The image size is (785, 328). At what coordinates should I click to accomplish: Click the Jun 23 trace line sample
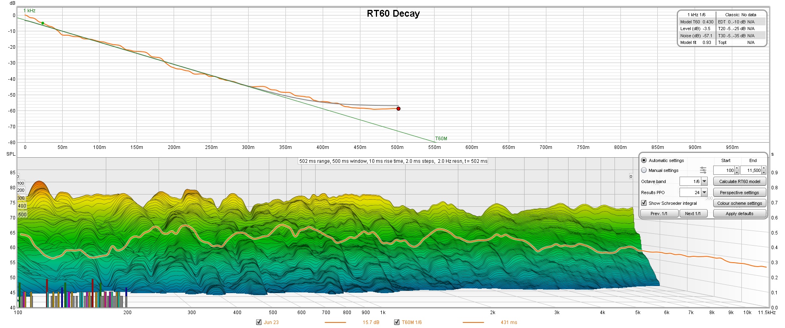pyautogui.click(x=335, y=322)
